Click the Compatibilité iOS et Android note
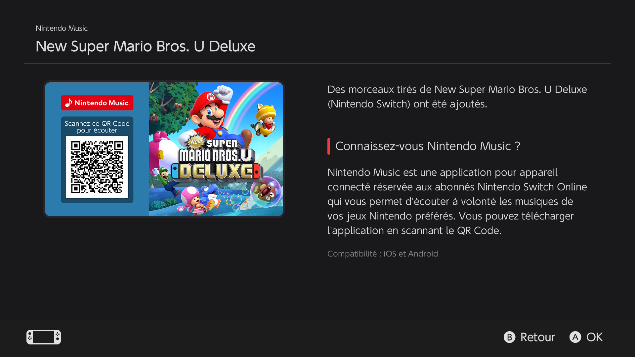 click(x=383, y=254)
